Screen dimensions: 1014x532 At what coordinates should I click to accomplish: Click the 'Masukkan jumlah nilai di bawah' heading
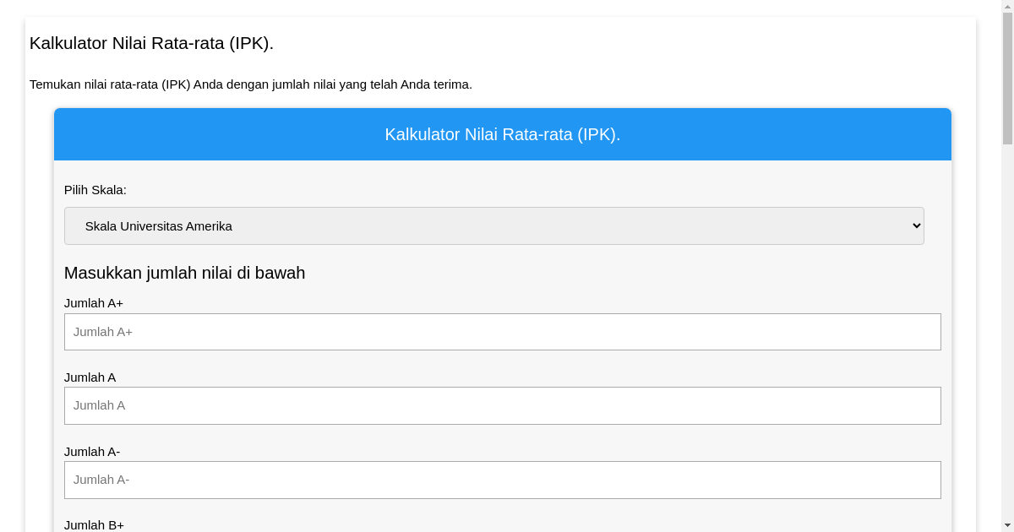(x=184, y=273)
